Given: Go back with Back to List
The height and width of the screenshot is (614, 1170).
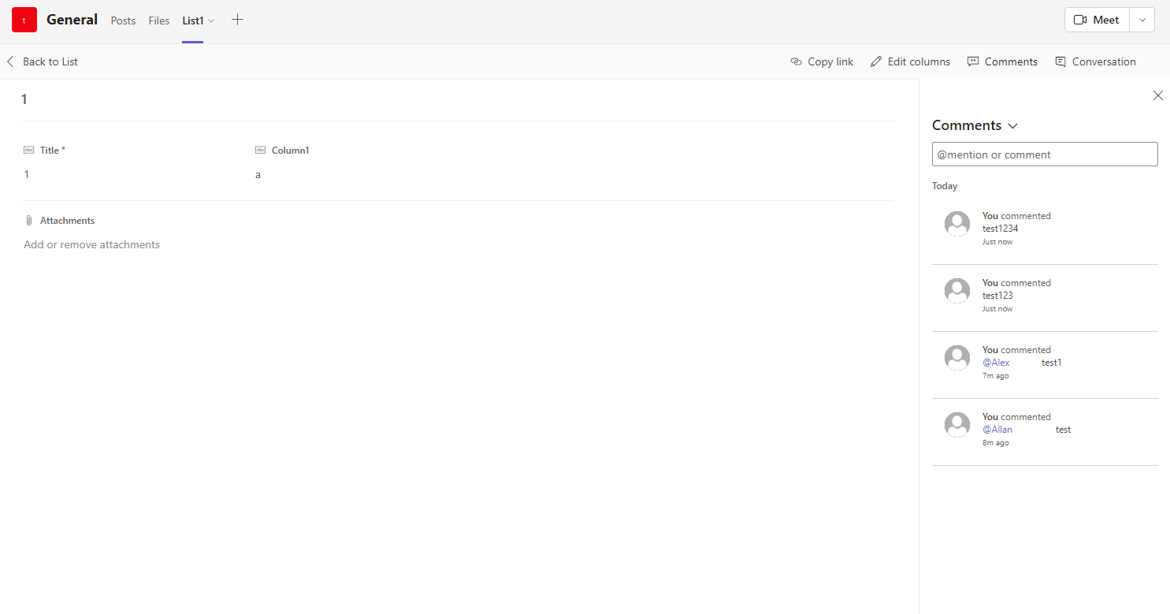Looking at the screenshot, I should pos(42,61).
